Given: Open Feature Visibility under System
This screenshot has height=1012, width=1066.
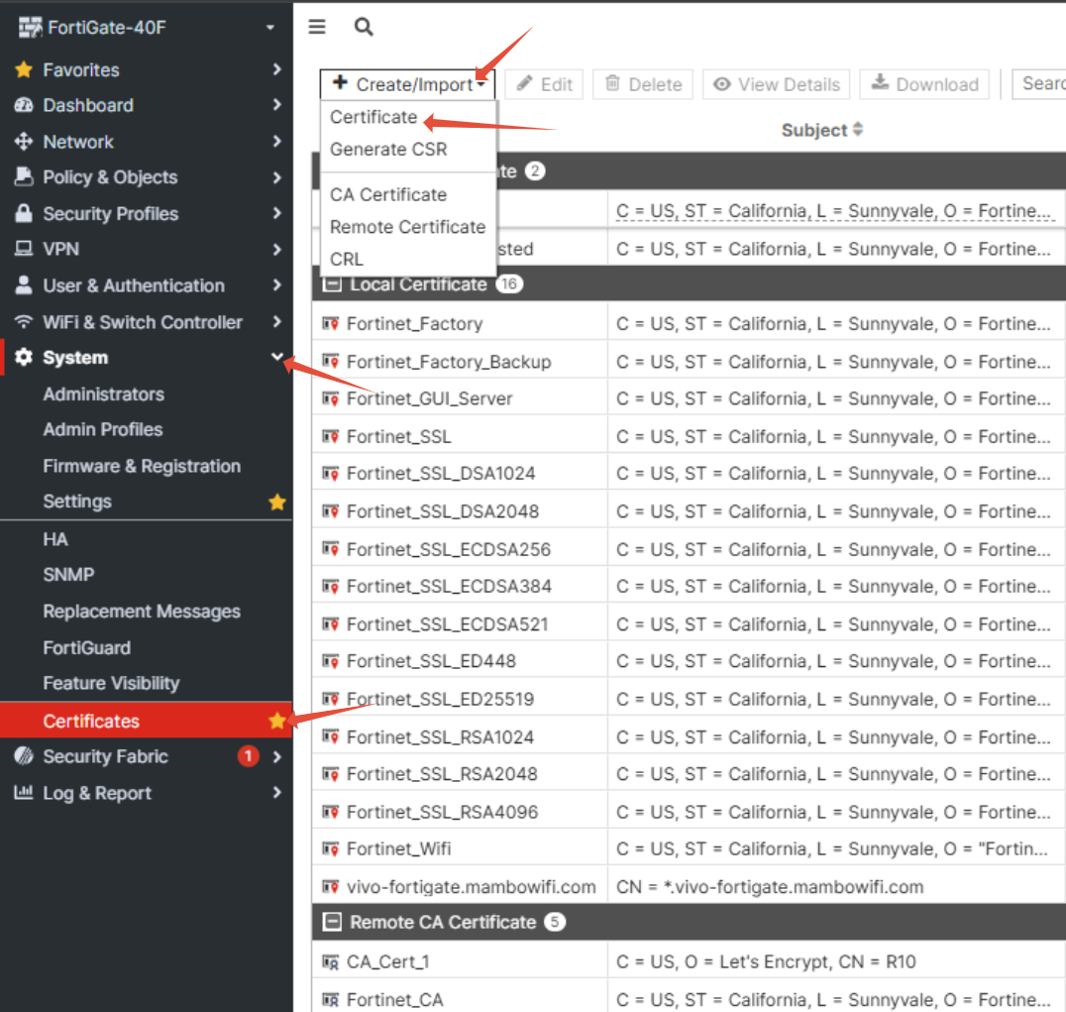Looking at the screenshot, I should click(111, 683).
